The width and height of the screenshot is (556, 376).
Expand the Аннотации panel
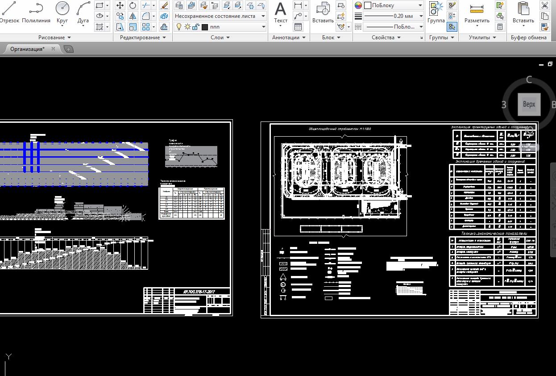tap(289, 38)
